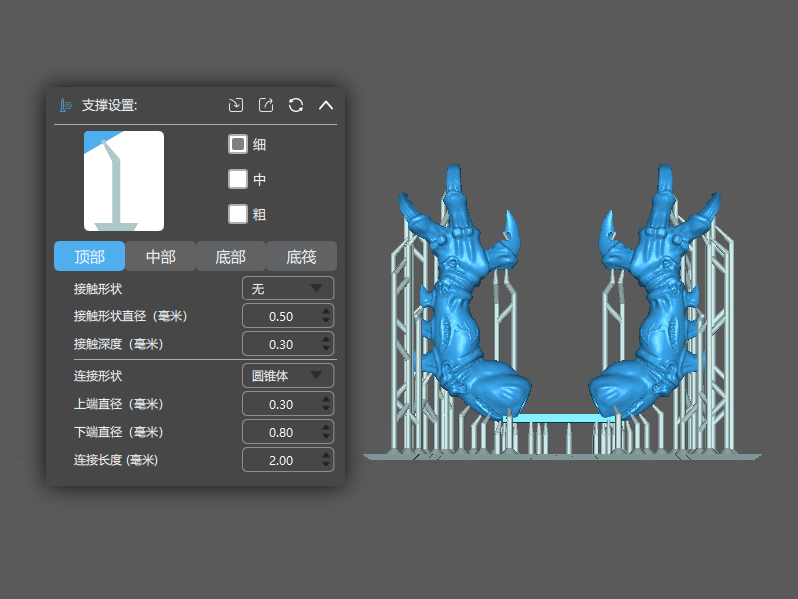Decrease 接触形状直径 with the down arrow
This screenshot has height=599, width=798.
pos(327,321)
